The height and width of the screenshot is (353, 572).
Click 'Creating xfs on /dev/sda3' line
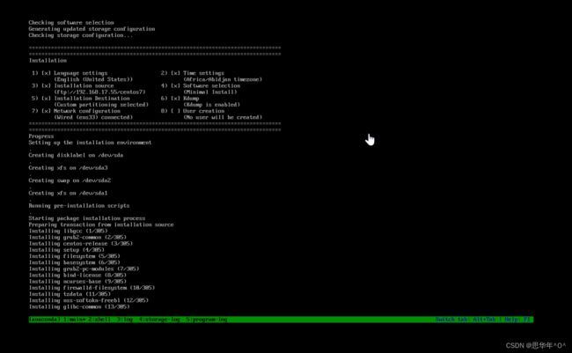click(69, 168)
